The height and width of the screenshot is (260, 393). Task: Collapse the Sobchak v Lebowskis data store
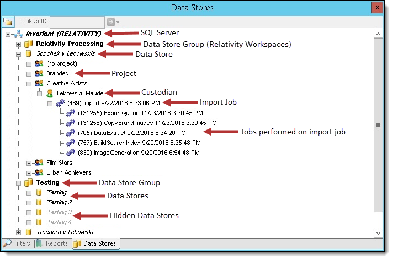[18, 54]
